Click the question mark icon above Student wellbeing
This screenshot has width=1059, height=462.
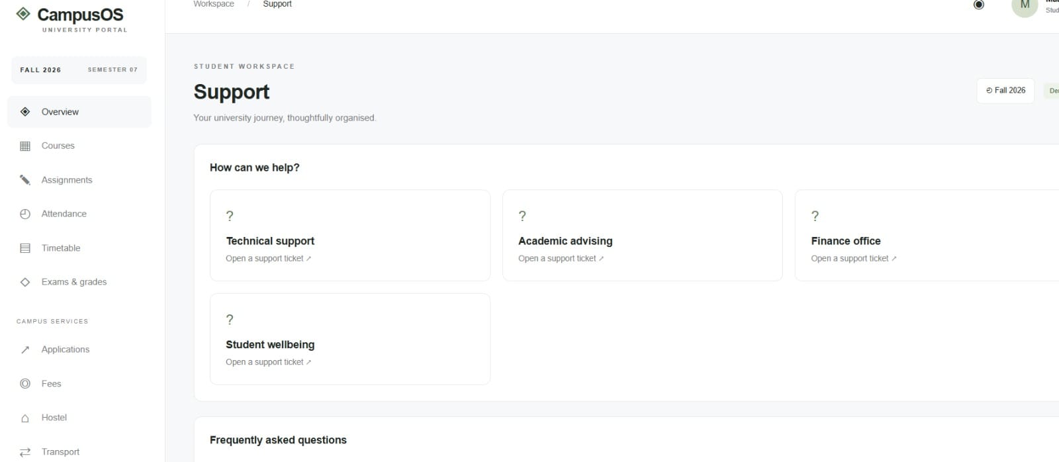tap(230, 320)
